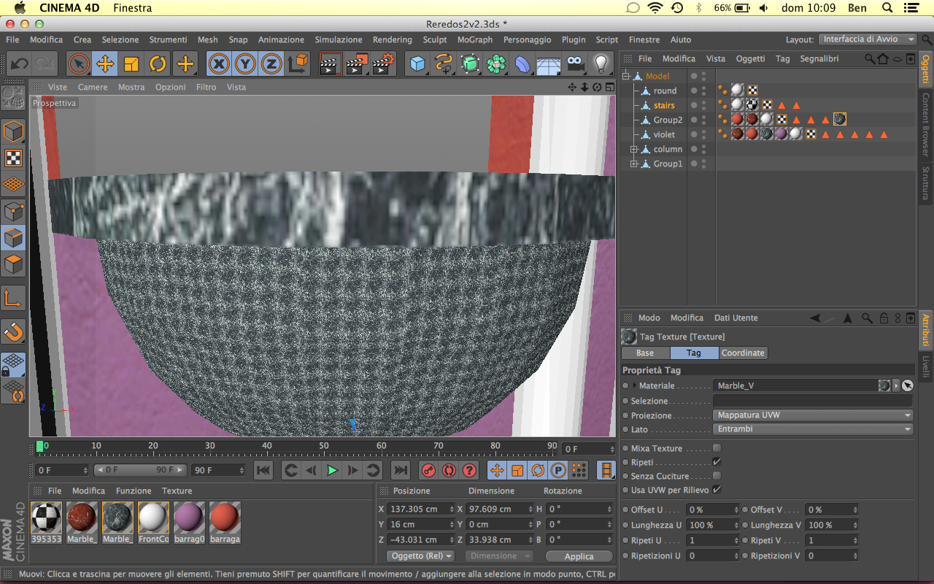Add a light object

click(x=601, y=64)
